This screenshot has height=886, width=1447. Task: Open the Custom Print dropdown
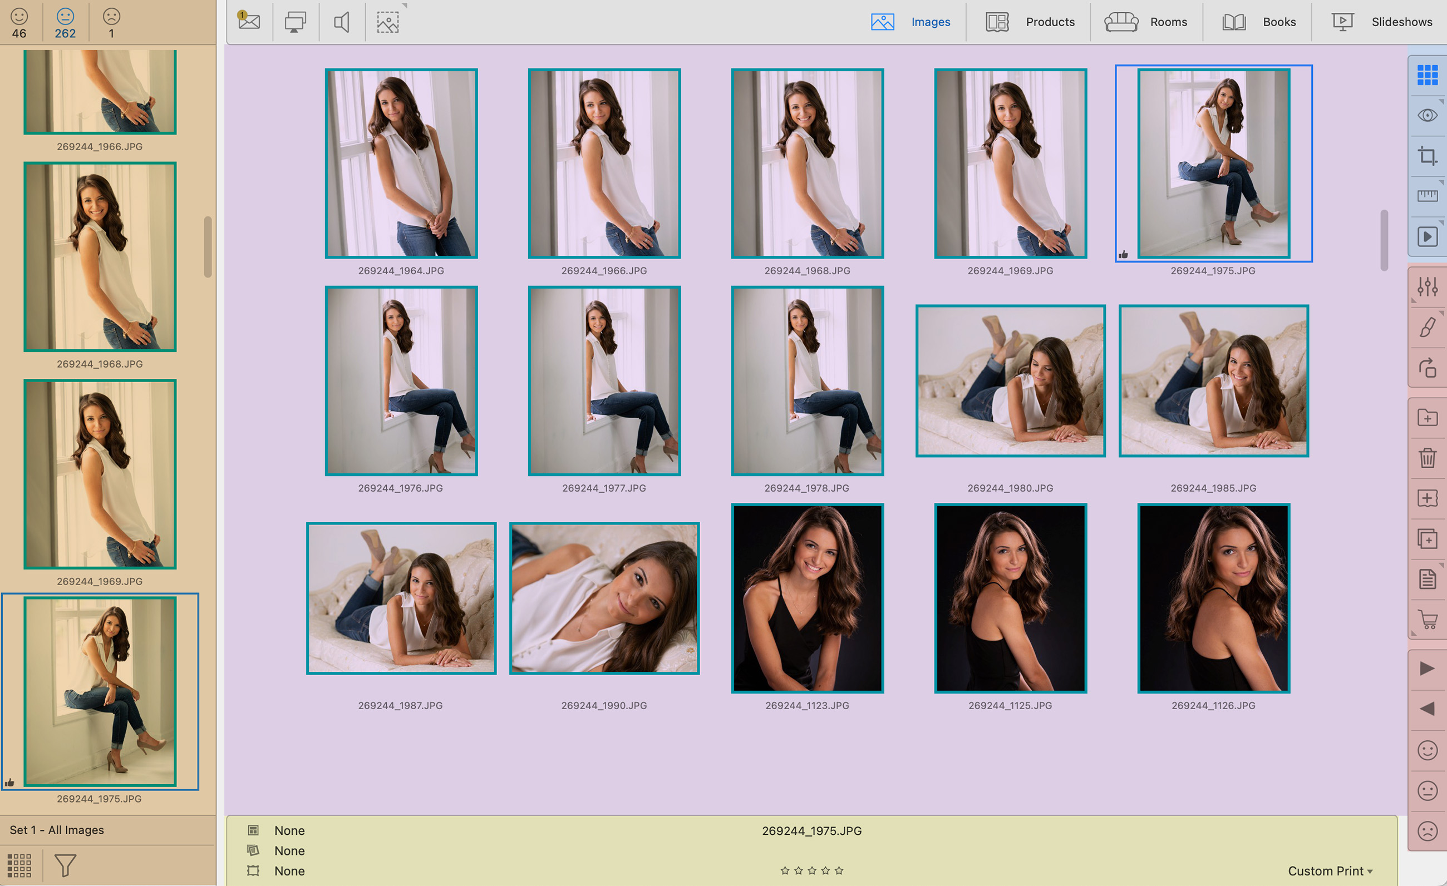pos(1330,871)
